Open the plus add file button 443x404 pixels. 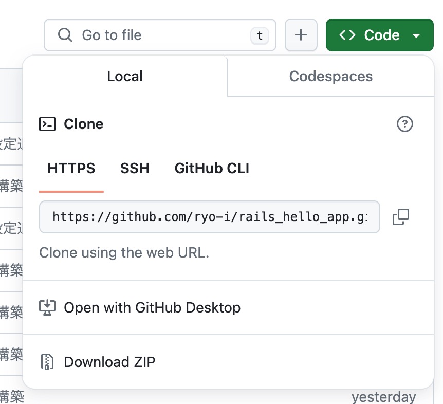(301, 35)
